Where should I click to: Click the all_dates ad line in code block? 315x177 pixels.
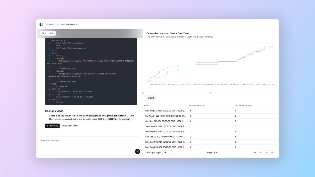(61, 87)
